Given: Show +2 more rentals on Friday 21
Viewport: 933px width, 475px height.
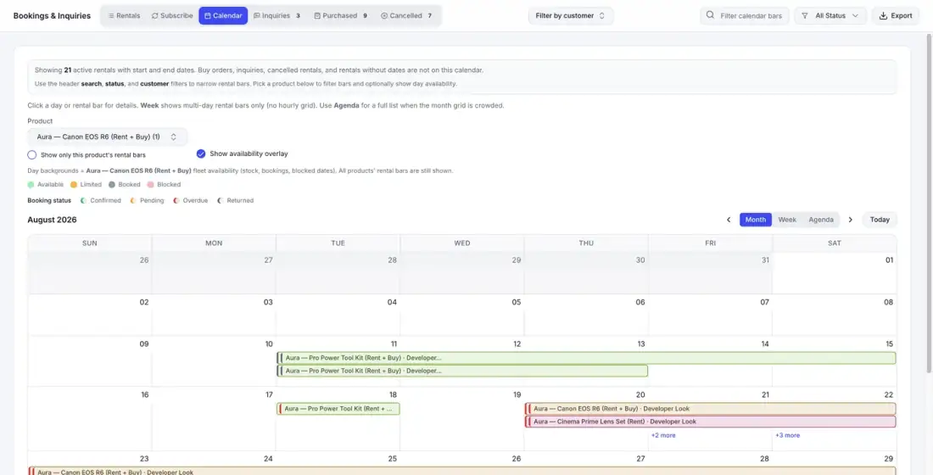Looking at the screenshot, I should [x=663, y=435].
